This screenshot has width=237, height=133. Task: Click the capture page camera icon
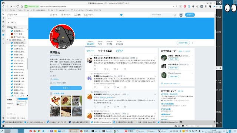(x=176, y=126)
